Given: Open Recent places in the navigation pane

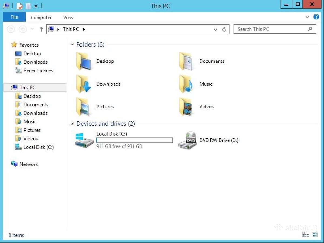Looking at the screenshot, I should pos(34,70).
